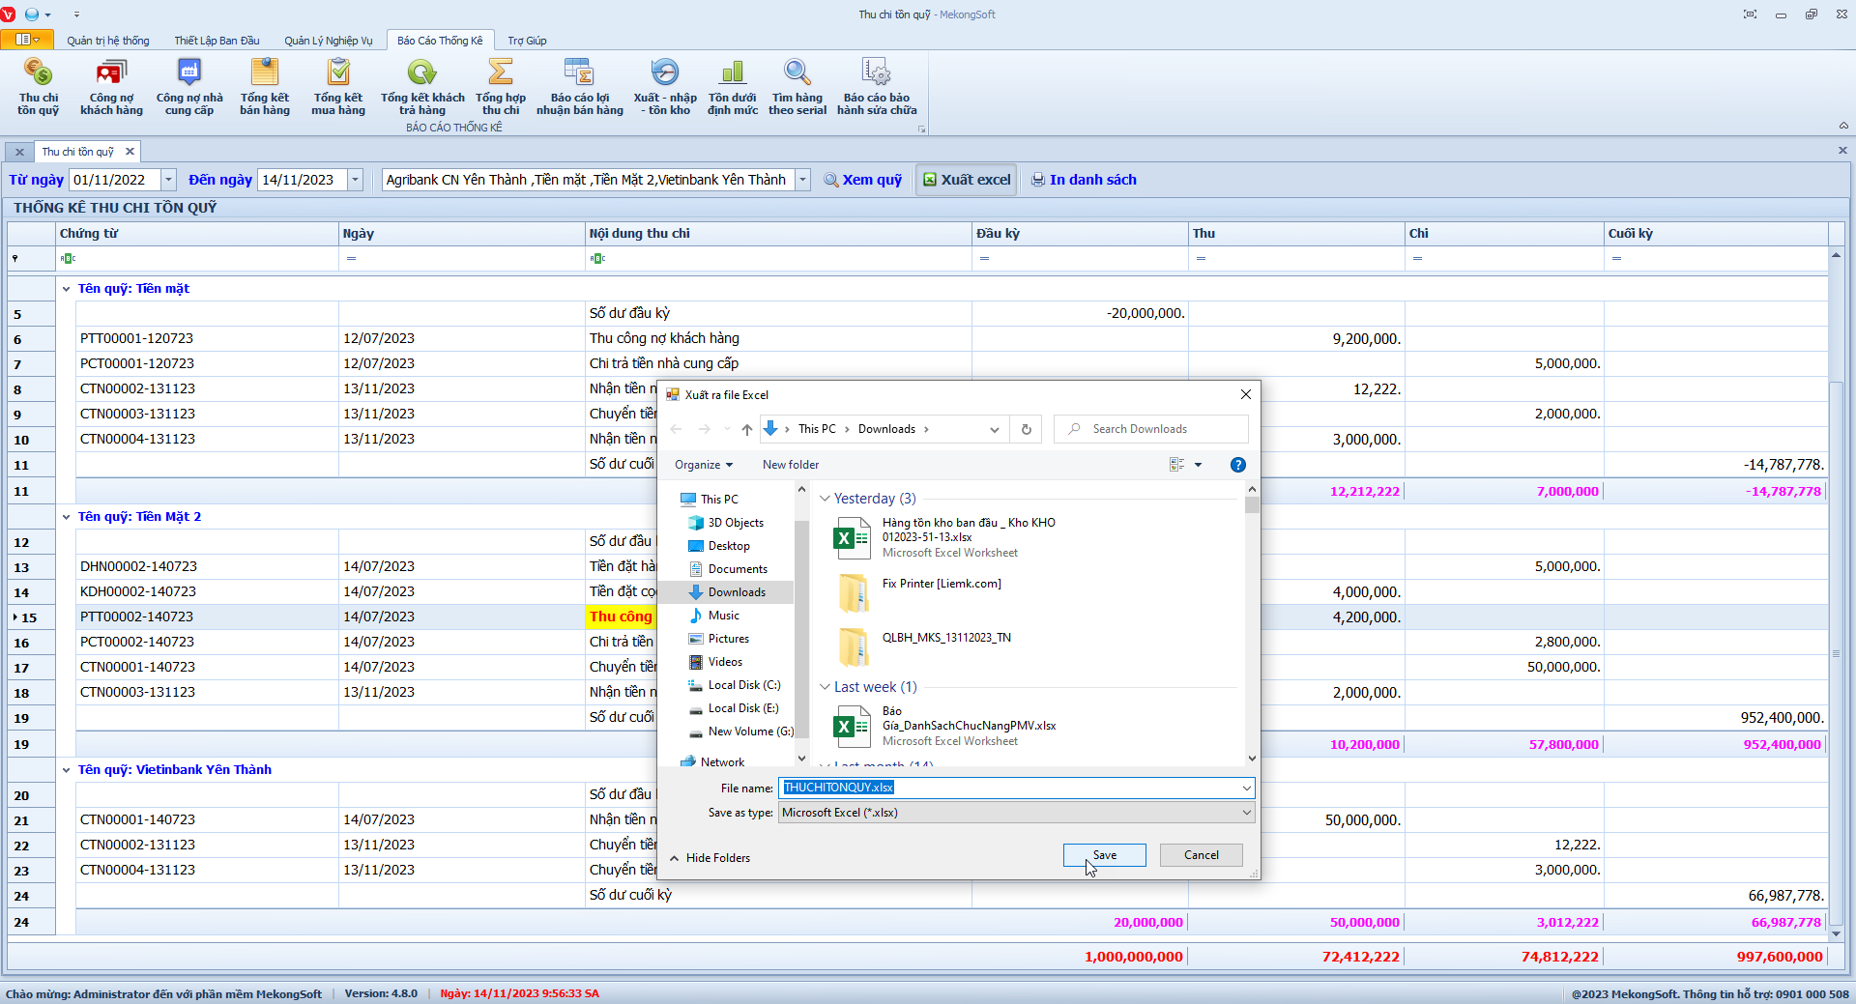
Task: Click the help icon in save dialog
Action: coord(1237,465)
